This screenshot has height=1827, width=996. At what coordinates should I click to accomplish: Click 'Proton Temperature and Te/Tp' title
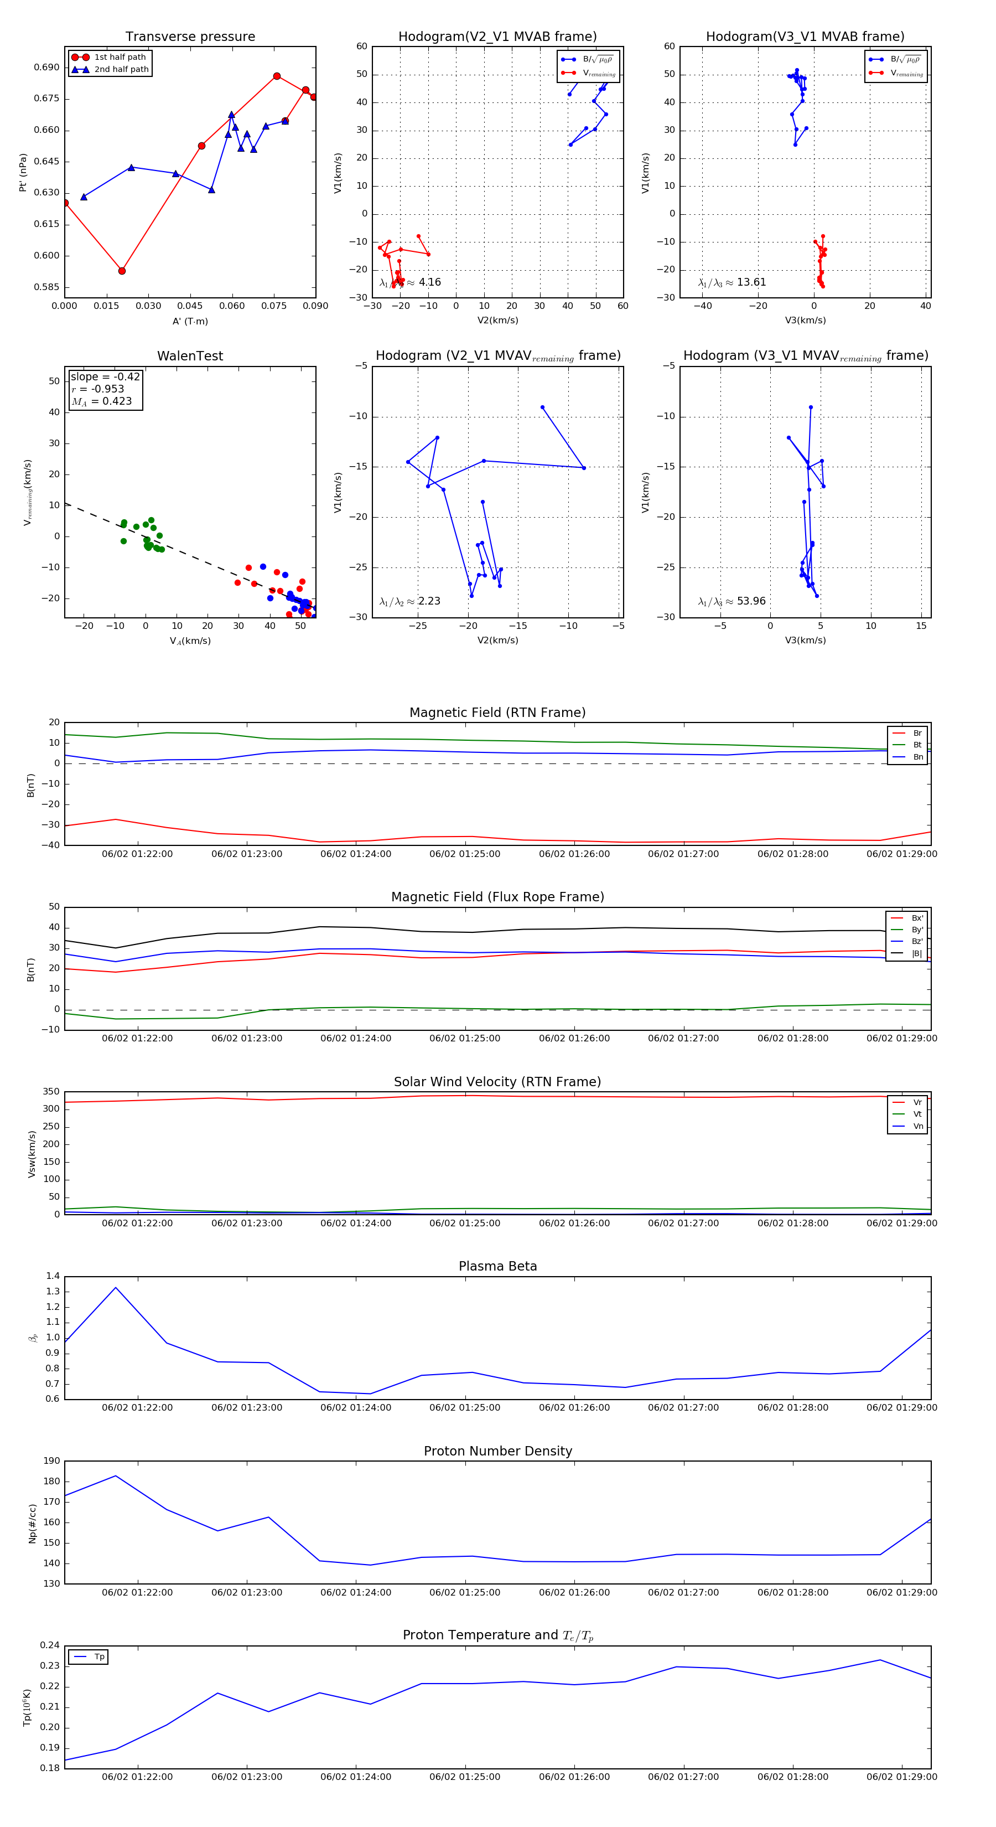497,1635
